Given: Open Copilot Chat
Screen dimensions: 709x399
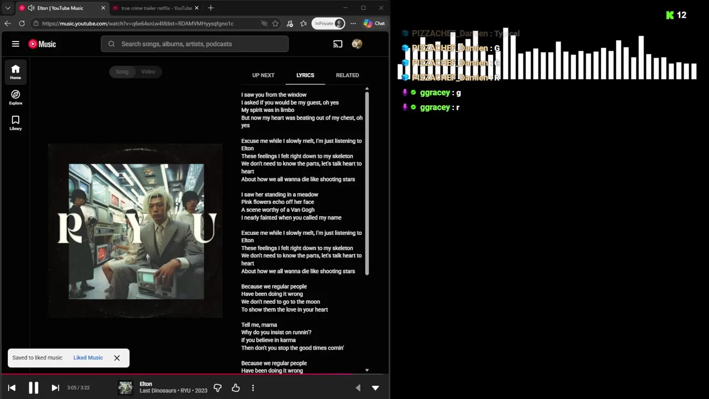Looking at the screenshot, I should (374, 23).
